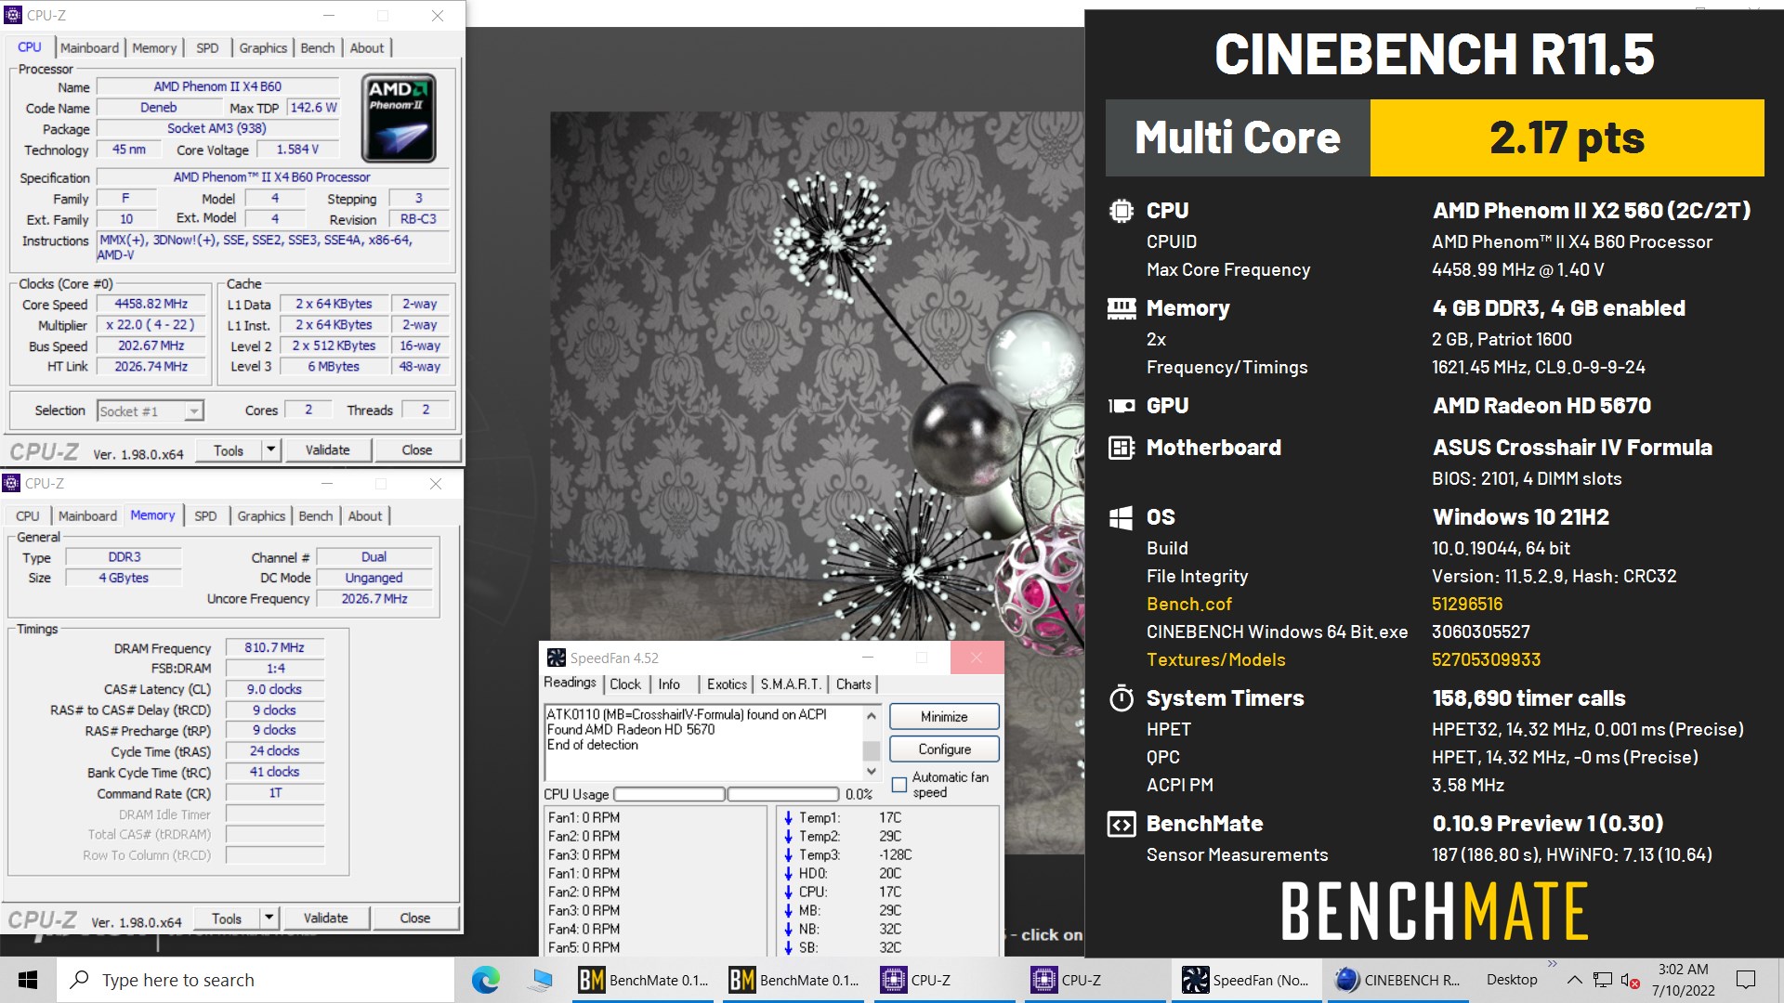Click the Core Speed value 4458.82 MHz
The image size is (1784, 1003).
tap(151, 304)
